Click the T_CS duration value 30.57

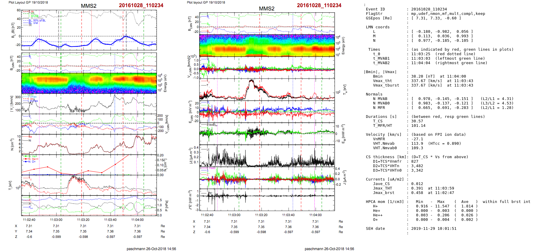[x=417, y=121]
